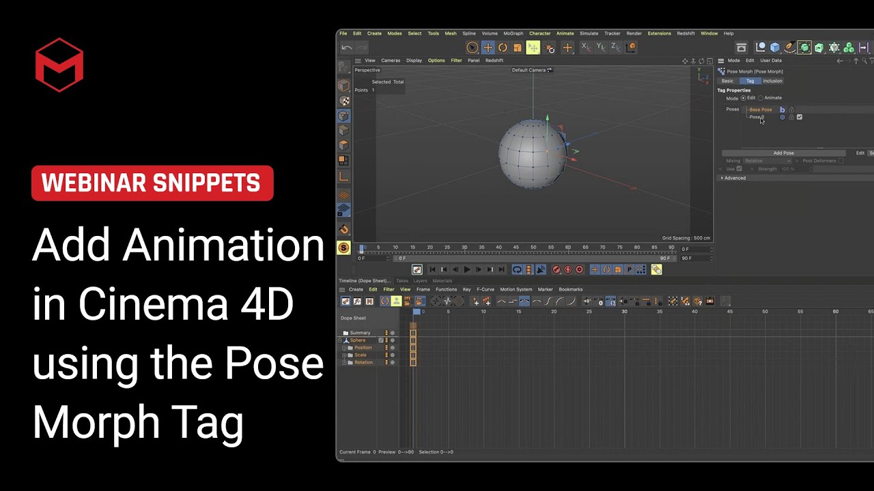Expand the Scale track in Dope Sheet
This screenshot has width=874, height=491.
345,355
